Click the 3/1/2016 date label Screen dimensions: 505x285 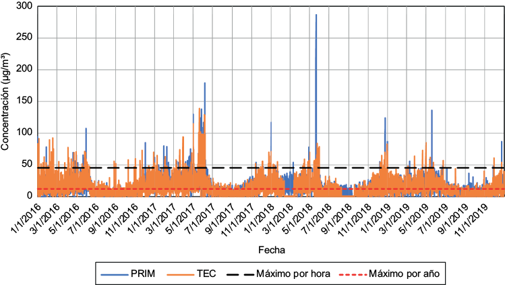(44, 217)
